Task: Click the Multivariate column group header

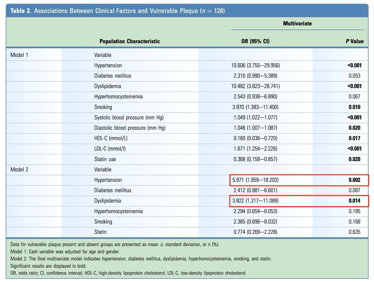Action: click(x=297, y=24)
